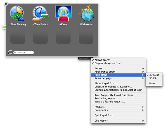165x130 pixels.
Task: Expand the Clip Master submenu
Action: (118, 121)
